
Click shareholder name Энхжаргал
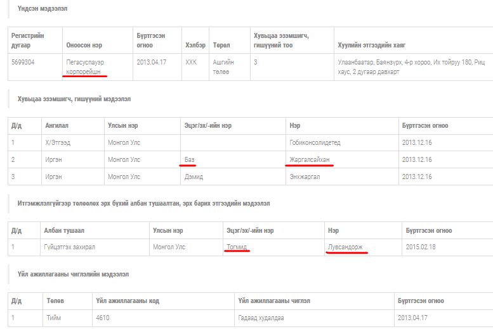point(306,177)
